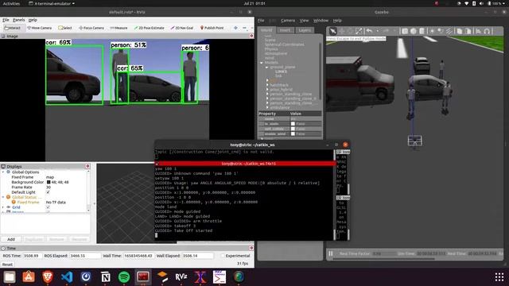Close the Displays panel

tap(87, 166)
